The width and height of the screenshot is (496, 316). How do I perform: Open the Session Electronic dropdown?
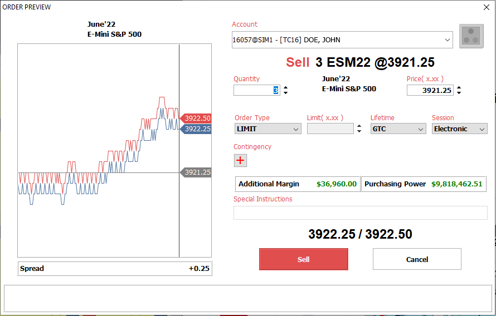coord(460,129)
